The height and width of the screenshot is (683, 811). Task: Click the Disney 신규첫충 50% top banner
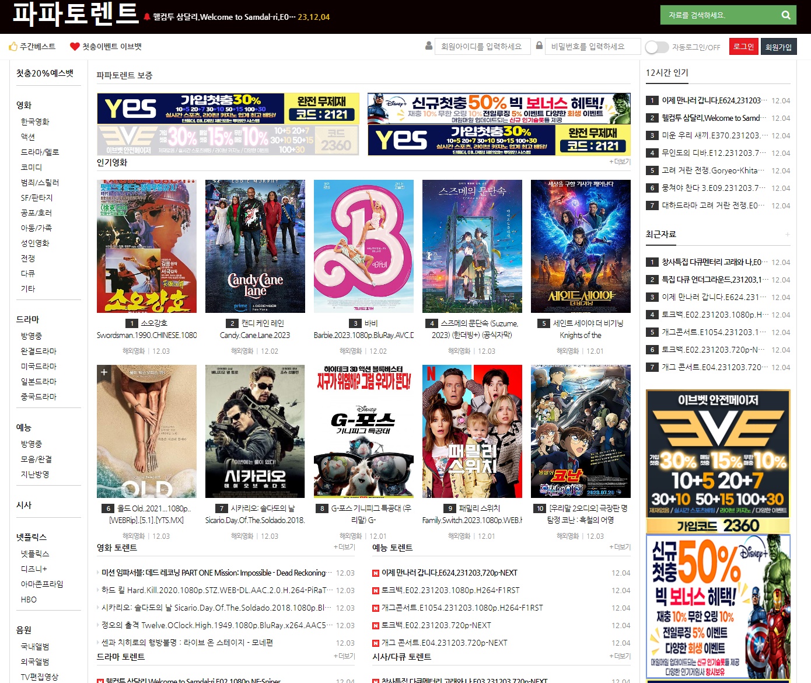[x=499, y=108]
